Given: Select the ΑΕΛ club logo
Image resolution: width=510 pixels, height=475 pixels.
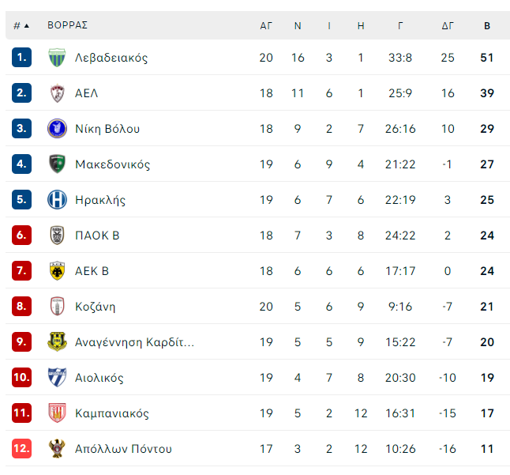Looking at the screenshot, I should [57, 93].
